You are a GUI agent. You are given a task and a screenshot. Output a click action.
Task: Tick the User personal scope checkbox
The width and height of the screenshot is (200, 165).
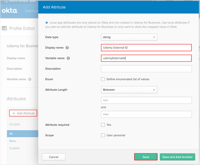(x=103, y=135)
